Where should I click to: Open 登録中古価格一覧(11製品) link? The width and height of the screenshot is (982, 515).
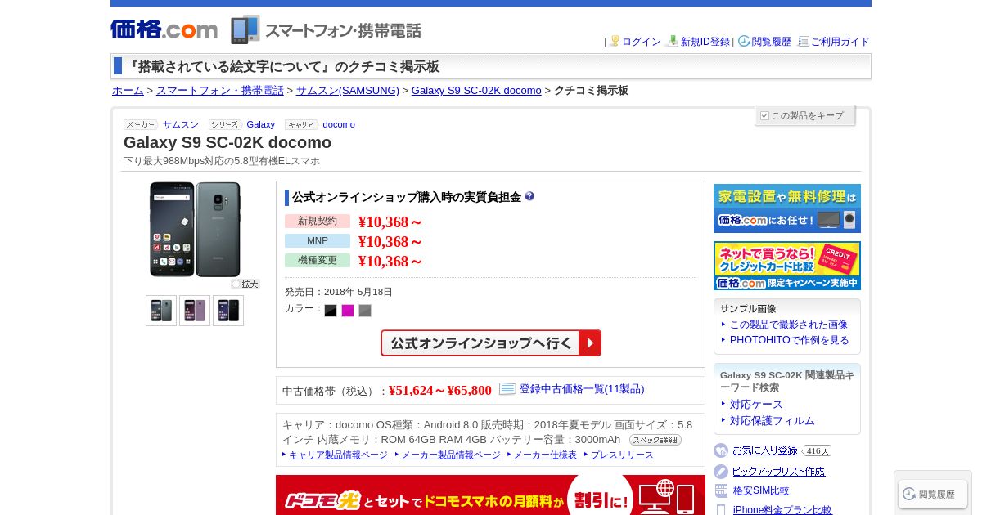(582, 389)
